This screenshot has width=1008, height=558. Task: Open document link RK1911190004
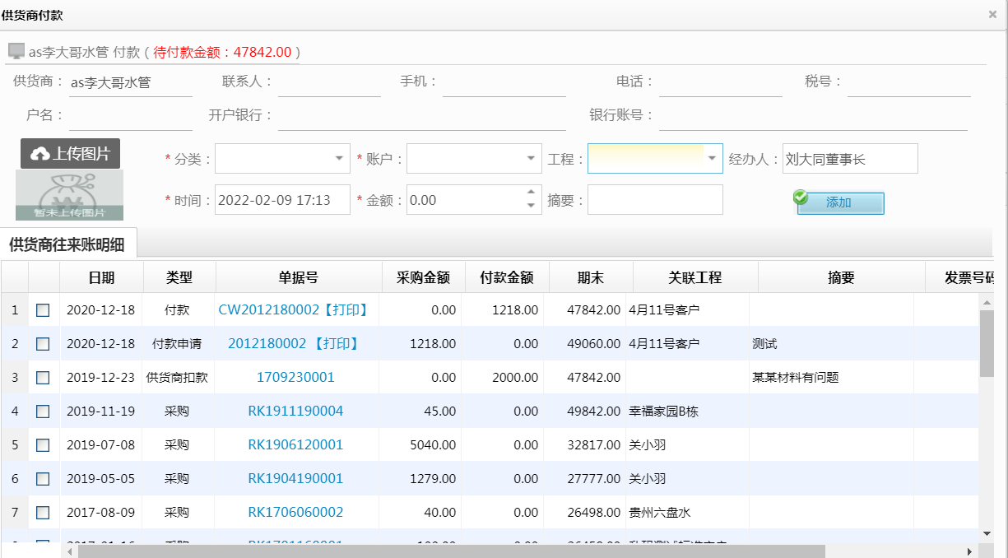coord(295,411)
